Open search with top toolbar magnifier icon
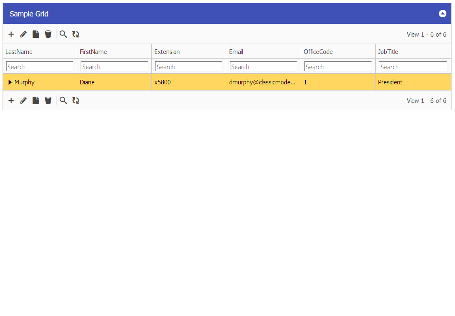 (x=63, y=34)
